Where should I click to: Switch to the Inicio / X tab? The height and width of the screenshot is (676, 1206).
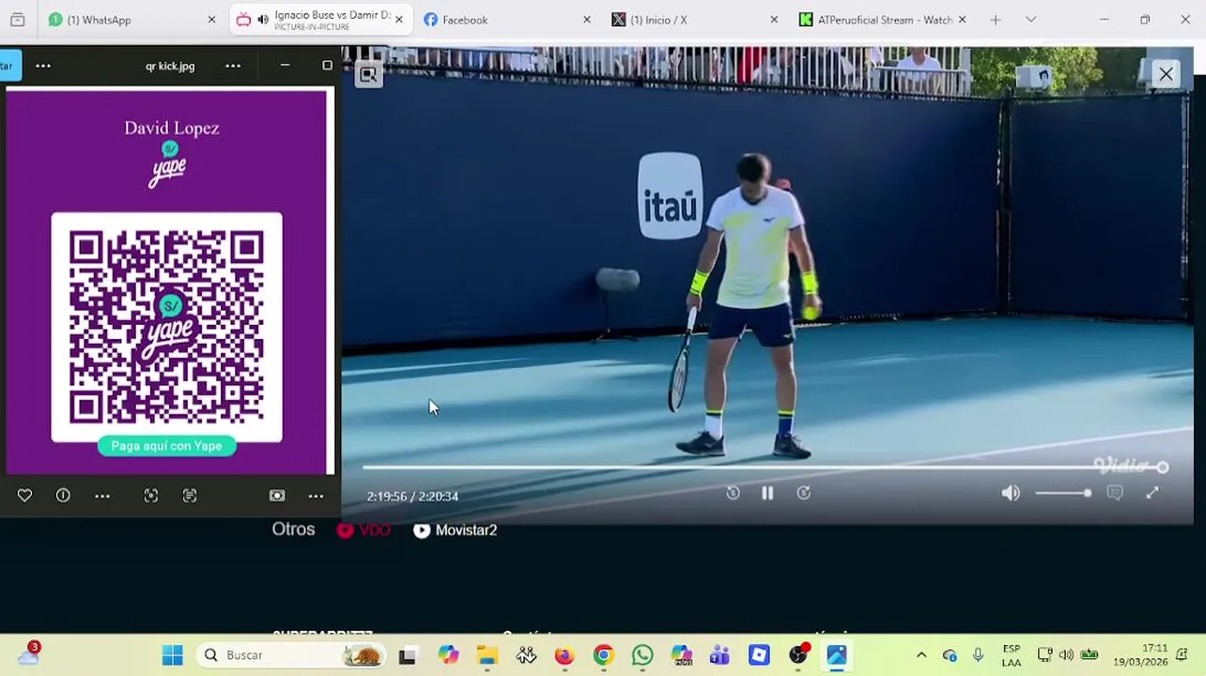pos(695,20)
